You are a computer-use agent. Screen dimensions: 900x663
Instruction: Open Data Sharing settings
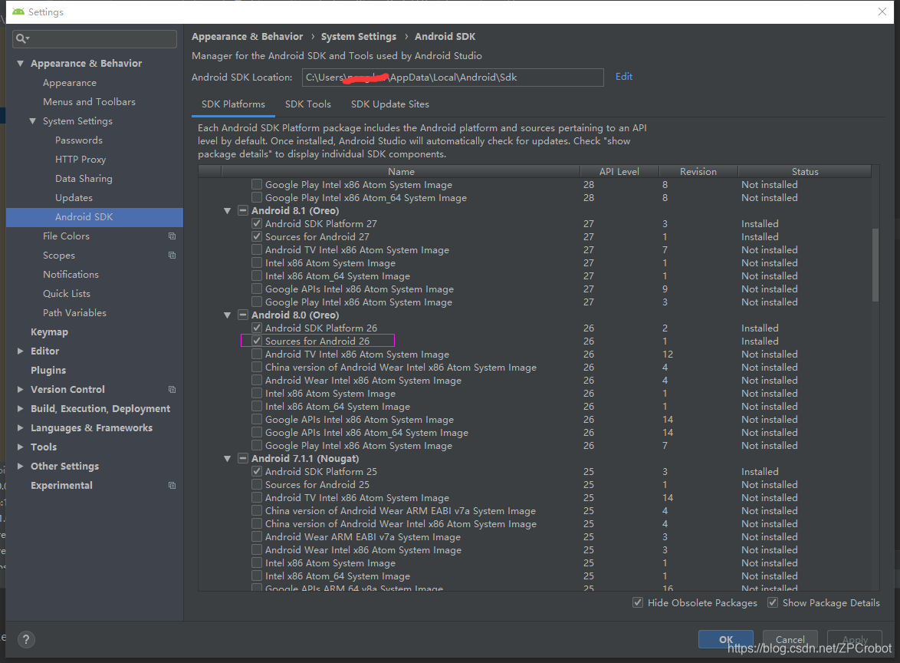tap(84, 179)
